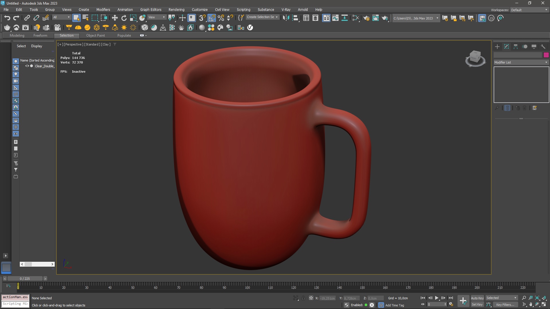
Task: Click the Select tab in panel
Action: point(21,46)
